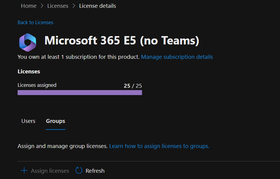The height and width of the screenshot is (179, 280).
Task: Click the chevron between Home and Licenses
Action: coord(42,6)
